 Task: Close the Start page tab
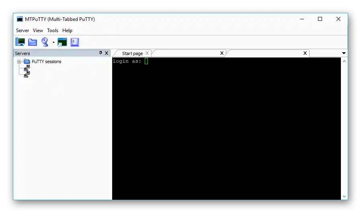coord(147,53)
